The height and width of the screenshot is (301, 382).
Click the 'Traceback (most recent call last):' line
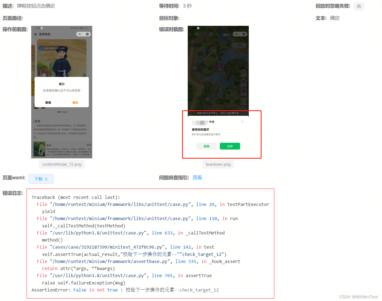pos(76,197)
